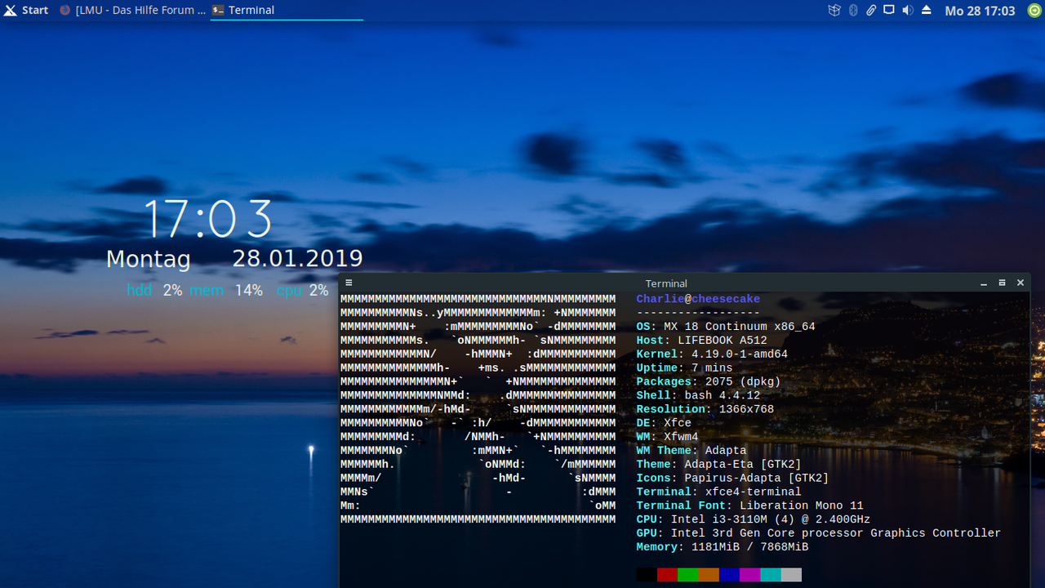Click the eject removable media icon

pos(926,11)
